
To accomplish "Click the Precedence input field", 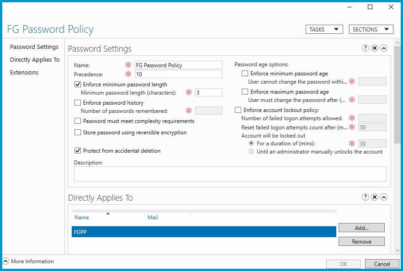I will point(178,74).
